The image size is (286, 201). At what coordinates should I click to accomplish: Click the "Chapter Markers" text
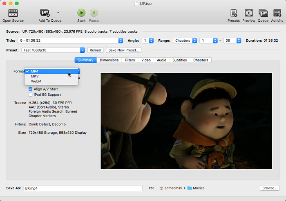point(42,116)
